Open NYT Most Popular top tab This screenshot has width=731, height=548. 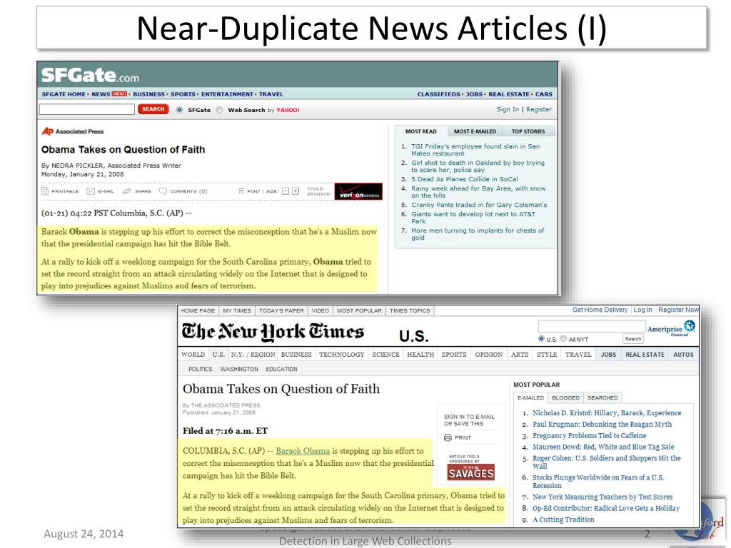coord(359,310)
